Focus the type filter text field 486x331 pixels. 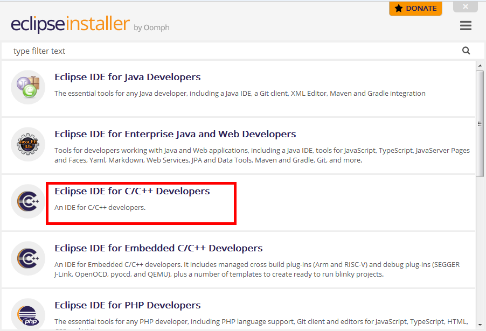[232, 51]
